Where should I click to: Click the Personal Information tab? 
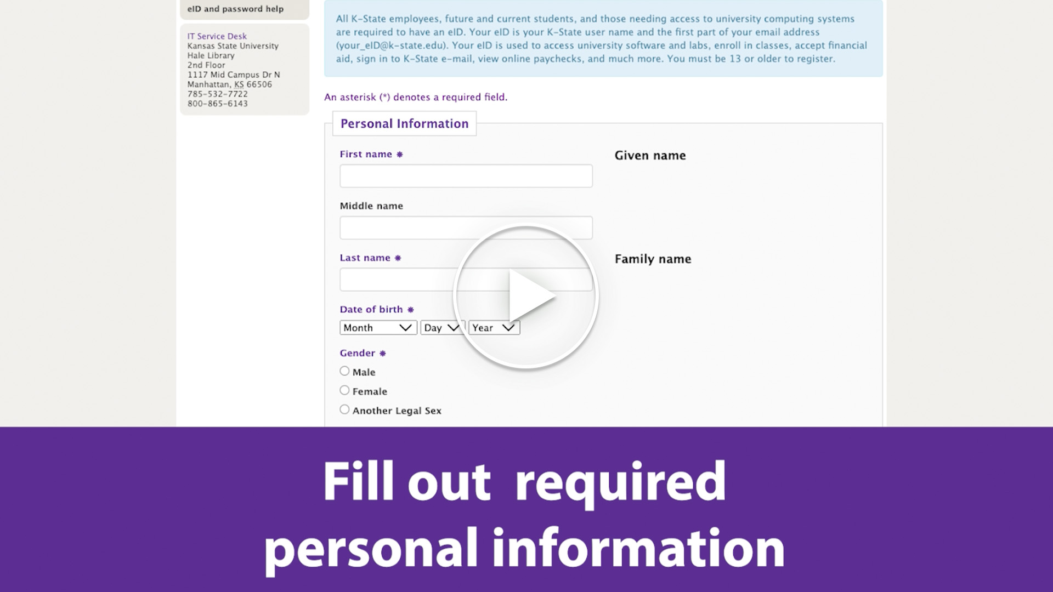point(404,123)
